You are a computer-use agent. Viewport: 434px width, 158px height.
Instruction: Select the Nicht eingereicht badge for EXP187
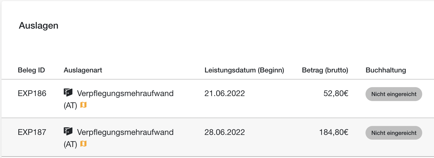[x=394, y=133]
